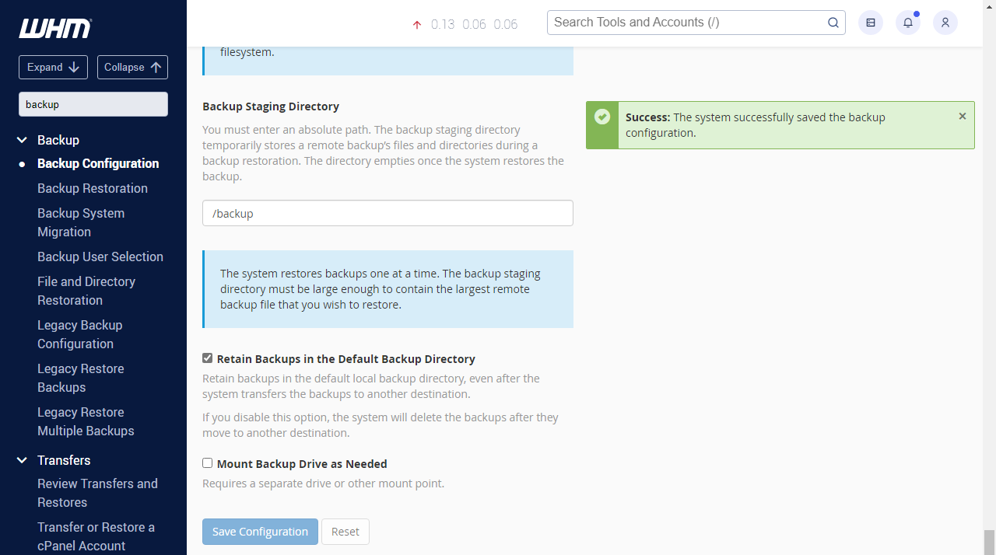This screenshot has height=555, width=996.
Task: Collapse the Backup section chevron
Action: point(21,140)
